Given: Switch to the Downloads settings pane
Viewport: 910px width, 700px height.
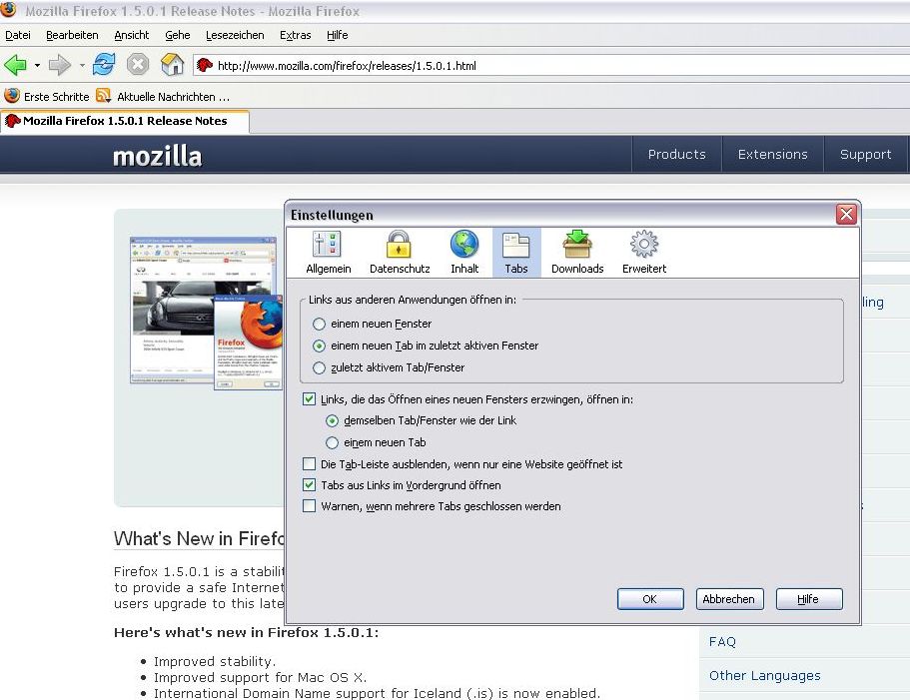Looking at the screenshot, I should click(577, 253).
